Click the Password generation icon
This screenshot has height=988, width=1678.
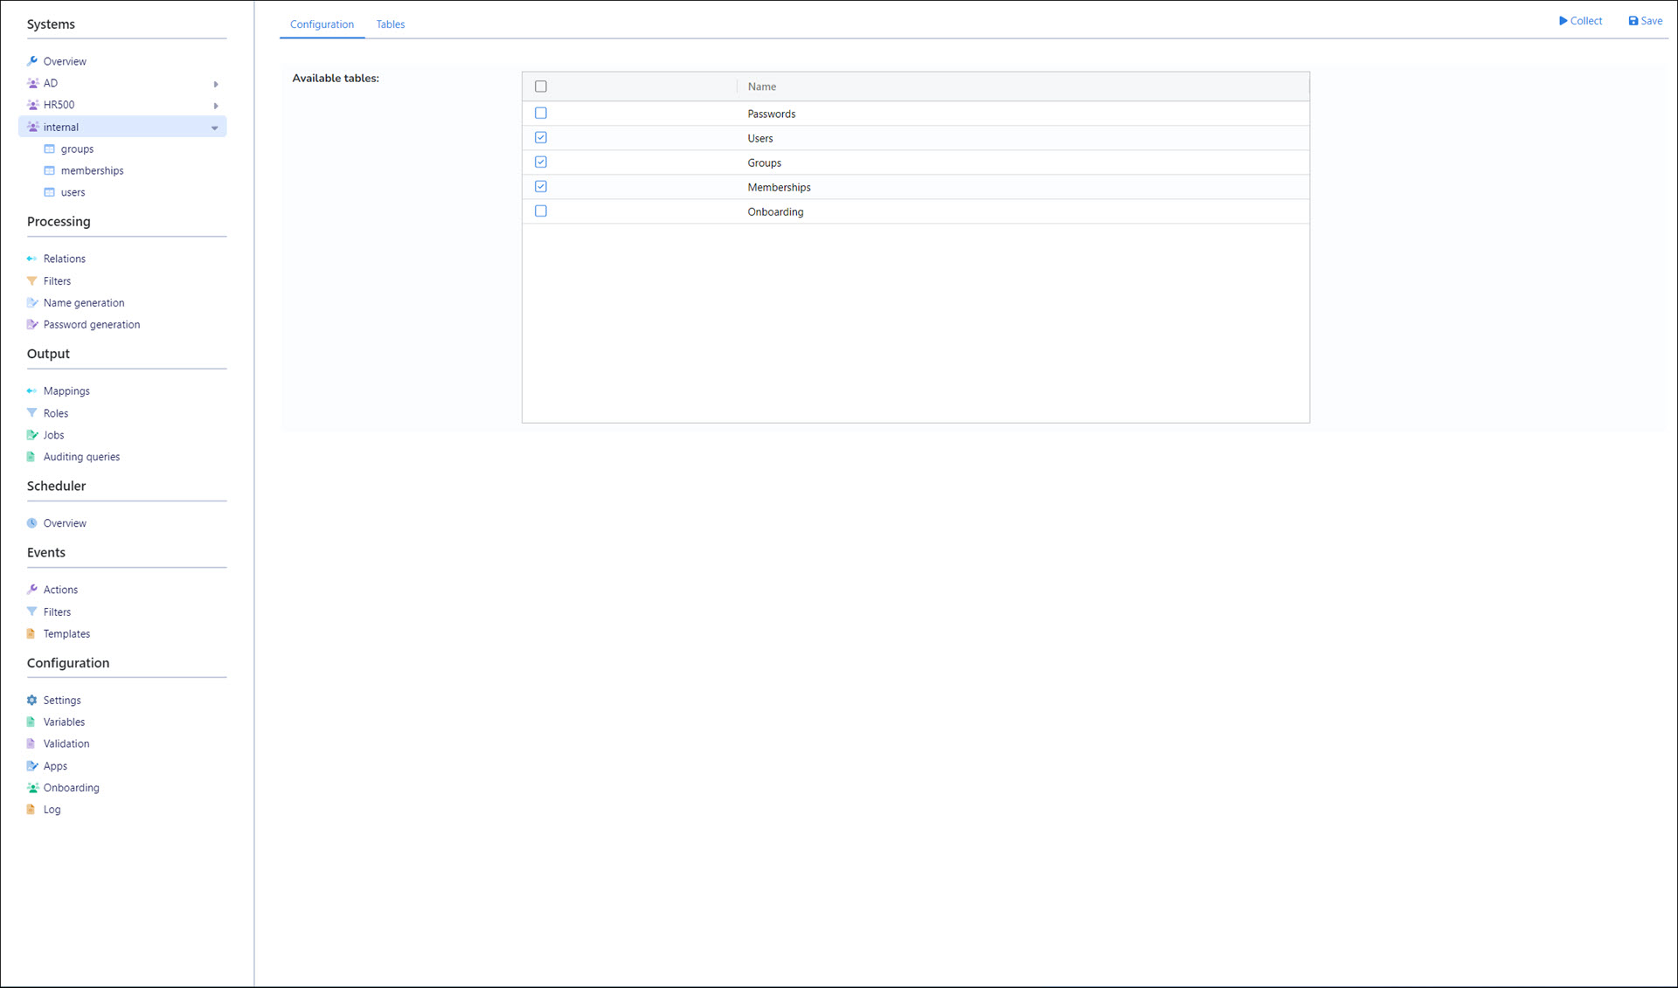tap(32, 324)
